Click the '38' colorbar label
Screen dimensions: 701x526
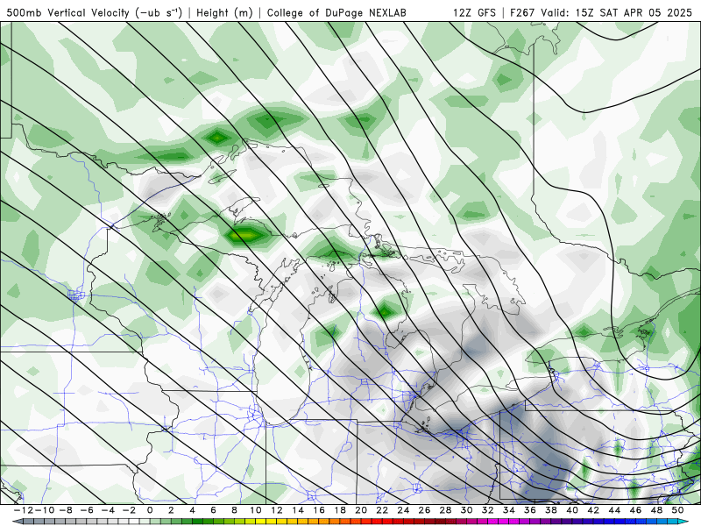[x=551, y=510]
